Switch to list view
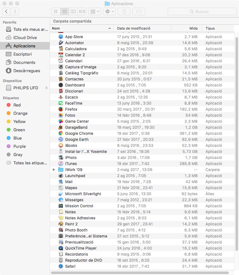Image resolution: width=239 pixels, height=275 pixels. (65, 11)
